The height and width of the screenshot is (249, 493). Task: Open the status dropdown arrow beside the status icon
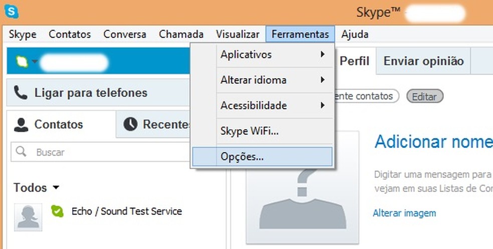tap(34, 62)
